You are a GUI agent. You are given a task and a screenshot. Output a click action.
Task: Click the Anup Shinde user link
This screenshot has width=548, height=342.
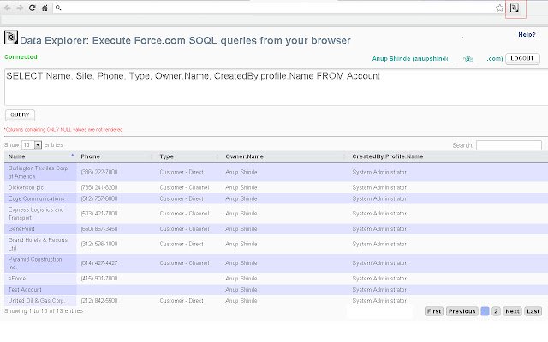coord(438,59)
